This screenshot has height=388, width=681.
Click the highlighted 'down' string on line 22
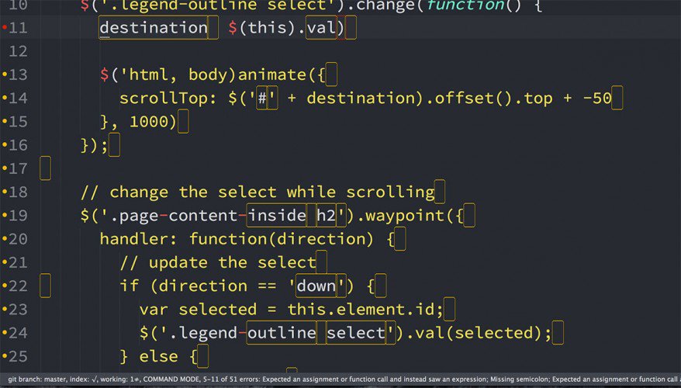click(x=316, y=286)
